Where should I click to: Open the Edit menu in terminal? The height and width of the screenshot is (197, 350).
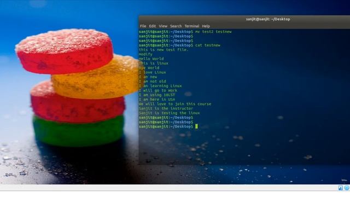[153, 26]
